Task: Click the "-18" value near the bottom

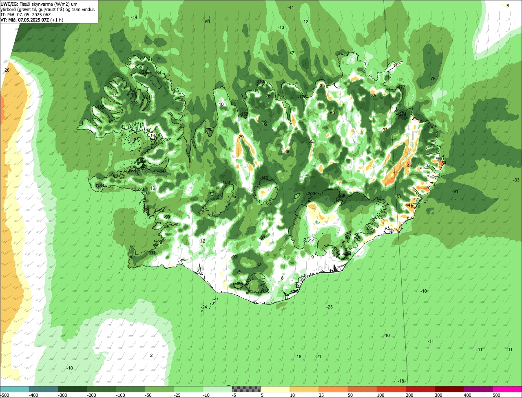Action: tap(401, 381)
